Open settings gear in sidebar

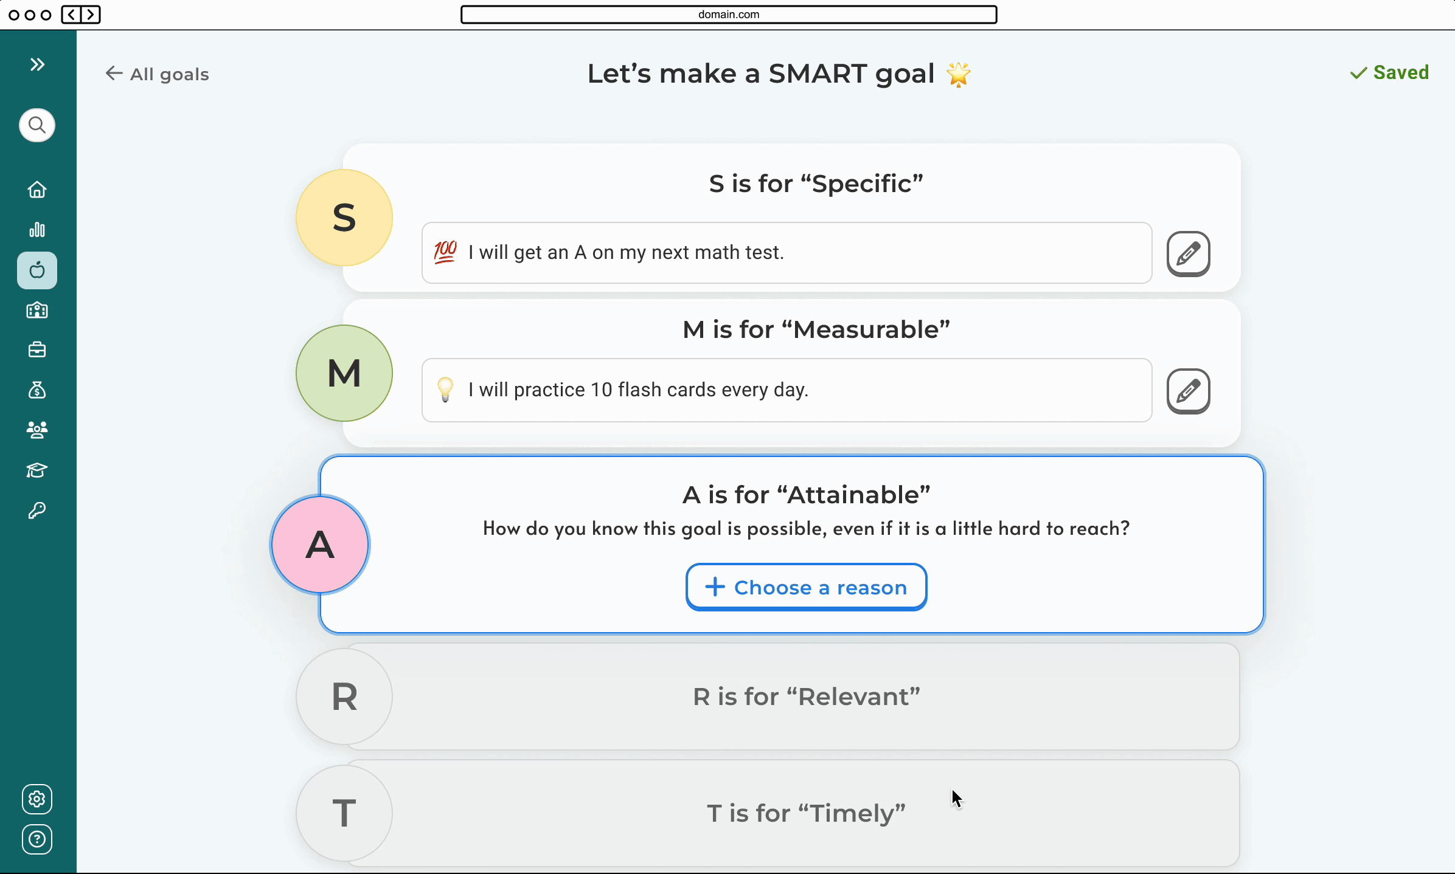[37, 799]
